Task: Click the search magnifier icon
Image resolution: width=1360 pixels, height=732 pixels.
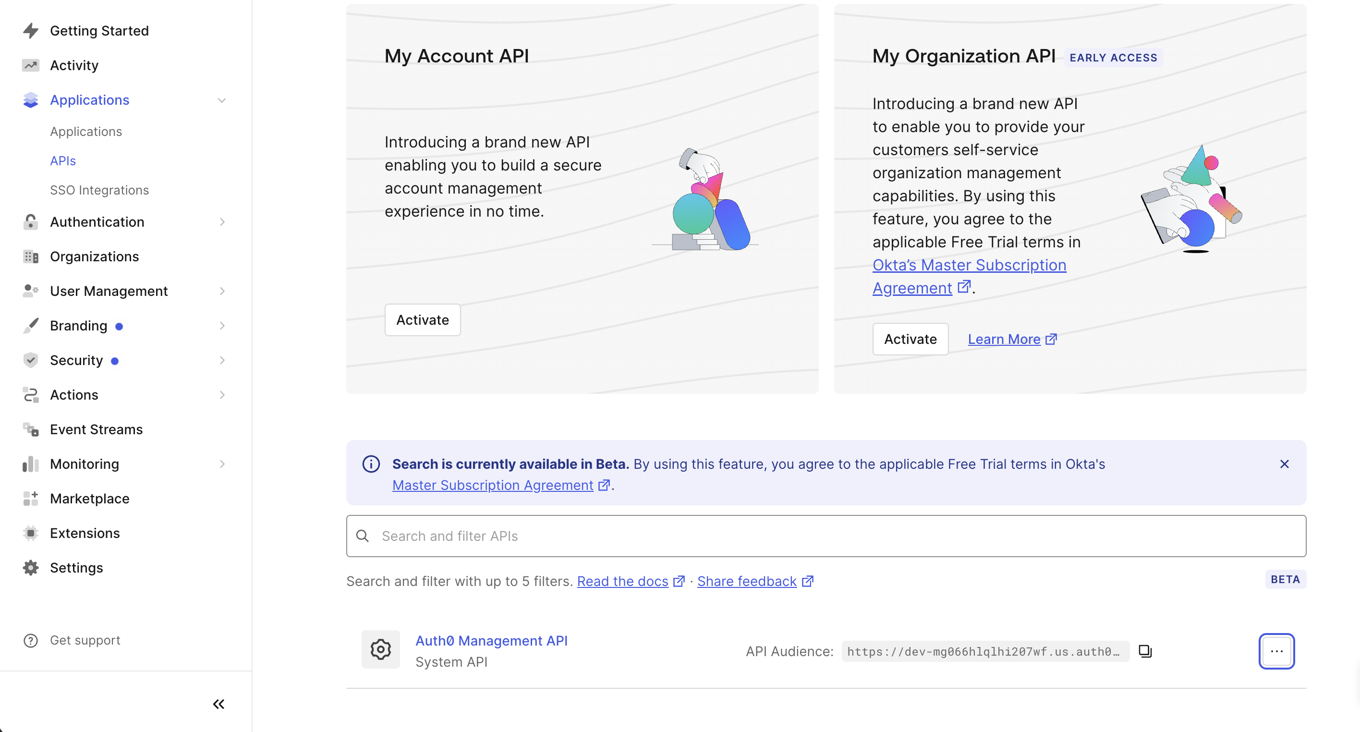Action: [x=363, y=536]
